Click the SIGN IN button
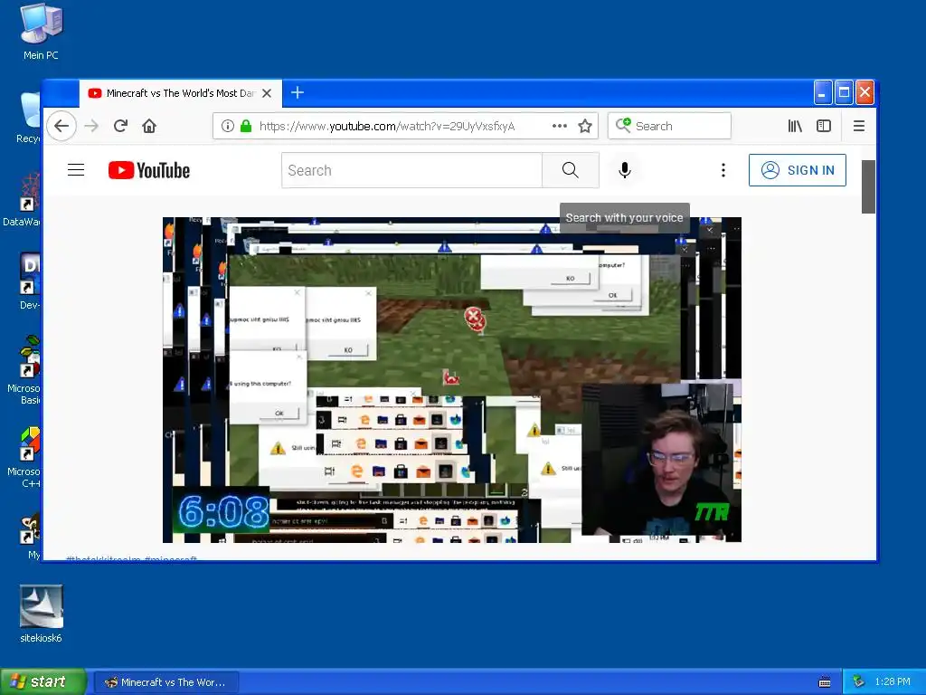Image resolution: width=926 pixels, height=695 pixels. (798, 170)
